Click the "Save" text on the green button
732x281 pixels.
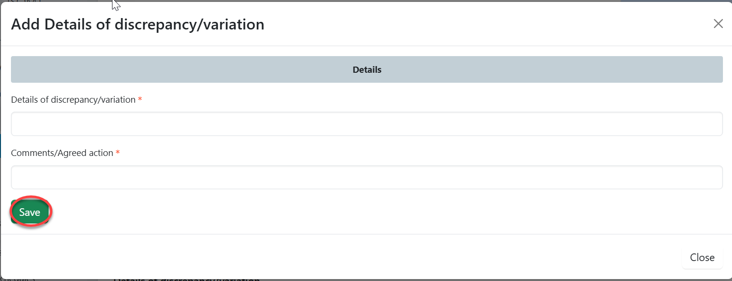pos(30,213)
